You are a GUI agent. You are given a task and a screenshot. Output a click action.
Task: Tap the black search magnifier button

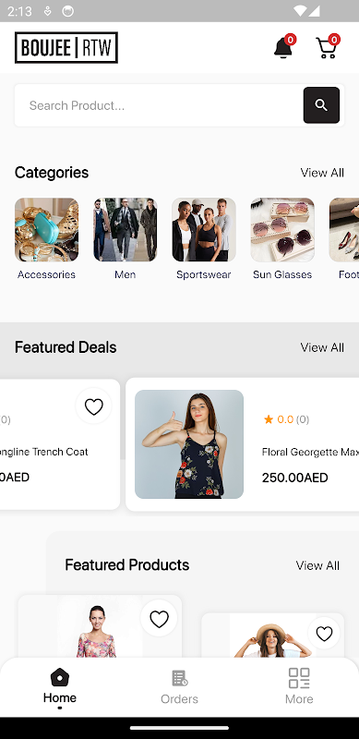321,105
